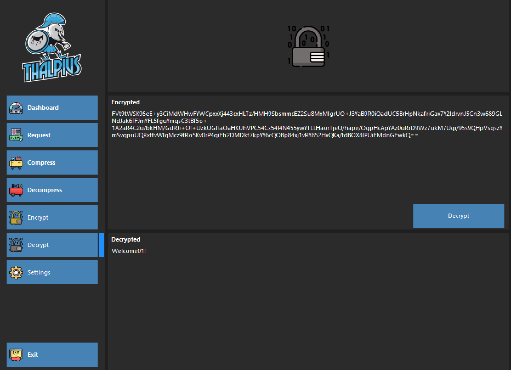The width and height of the screenshot is (511, 370).
Task: Open the Settings menu label
Action: [39, 272]
